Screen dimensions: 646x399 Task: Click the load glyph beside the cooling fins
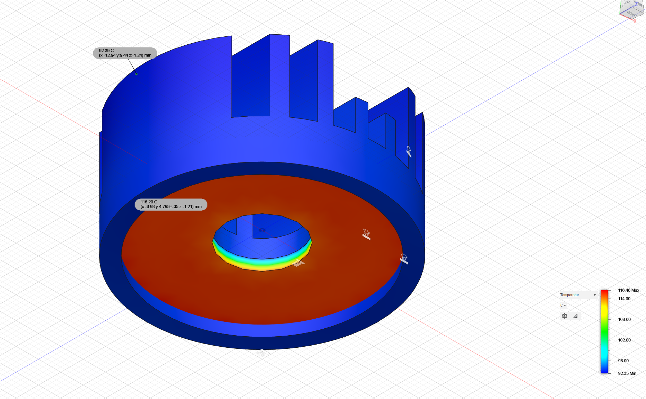[x=409, y=151]
